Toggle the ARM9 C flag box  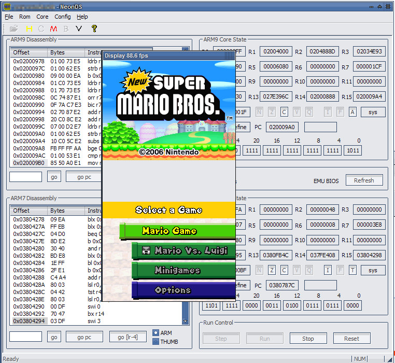coord(284,112)
